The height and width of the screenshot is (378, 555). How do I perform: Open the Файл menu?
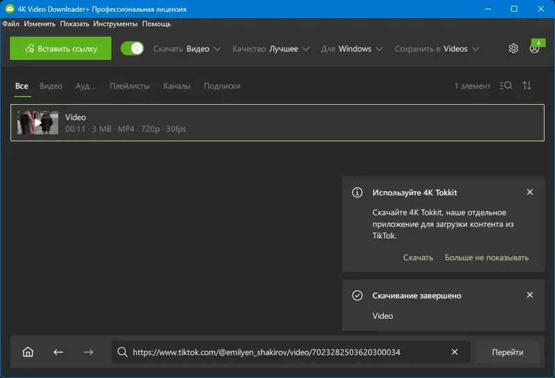pos(10,24)
